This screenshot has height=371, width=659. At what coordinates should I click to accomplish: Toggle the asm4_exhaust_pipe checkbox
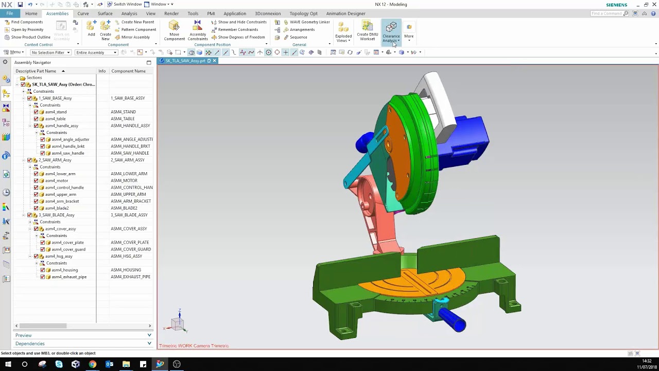[43, 277]
